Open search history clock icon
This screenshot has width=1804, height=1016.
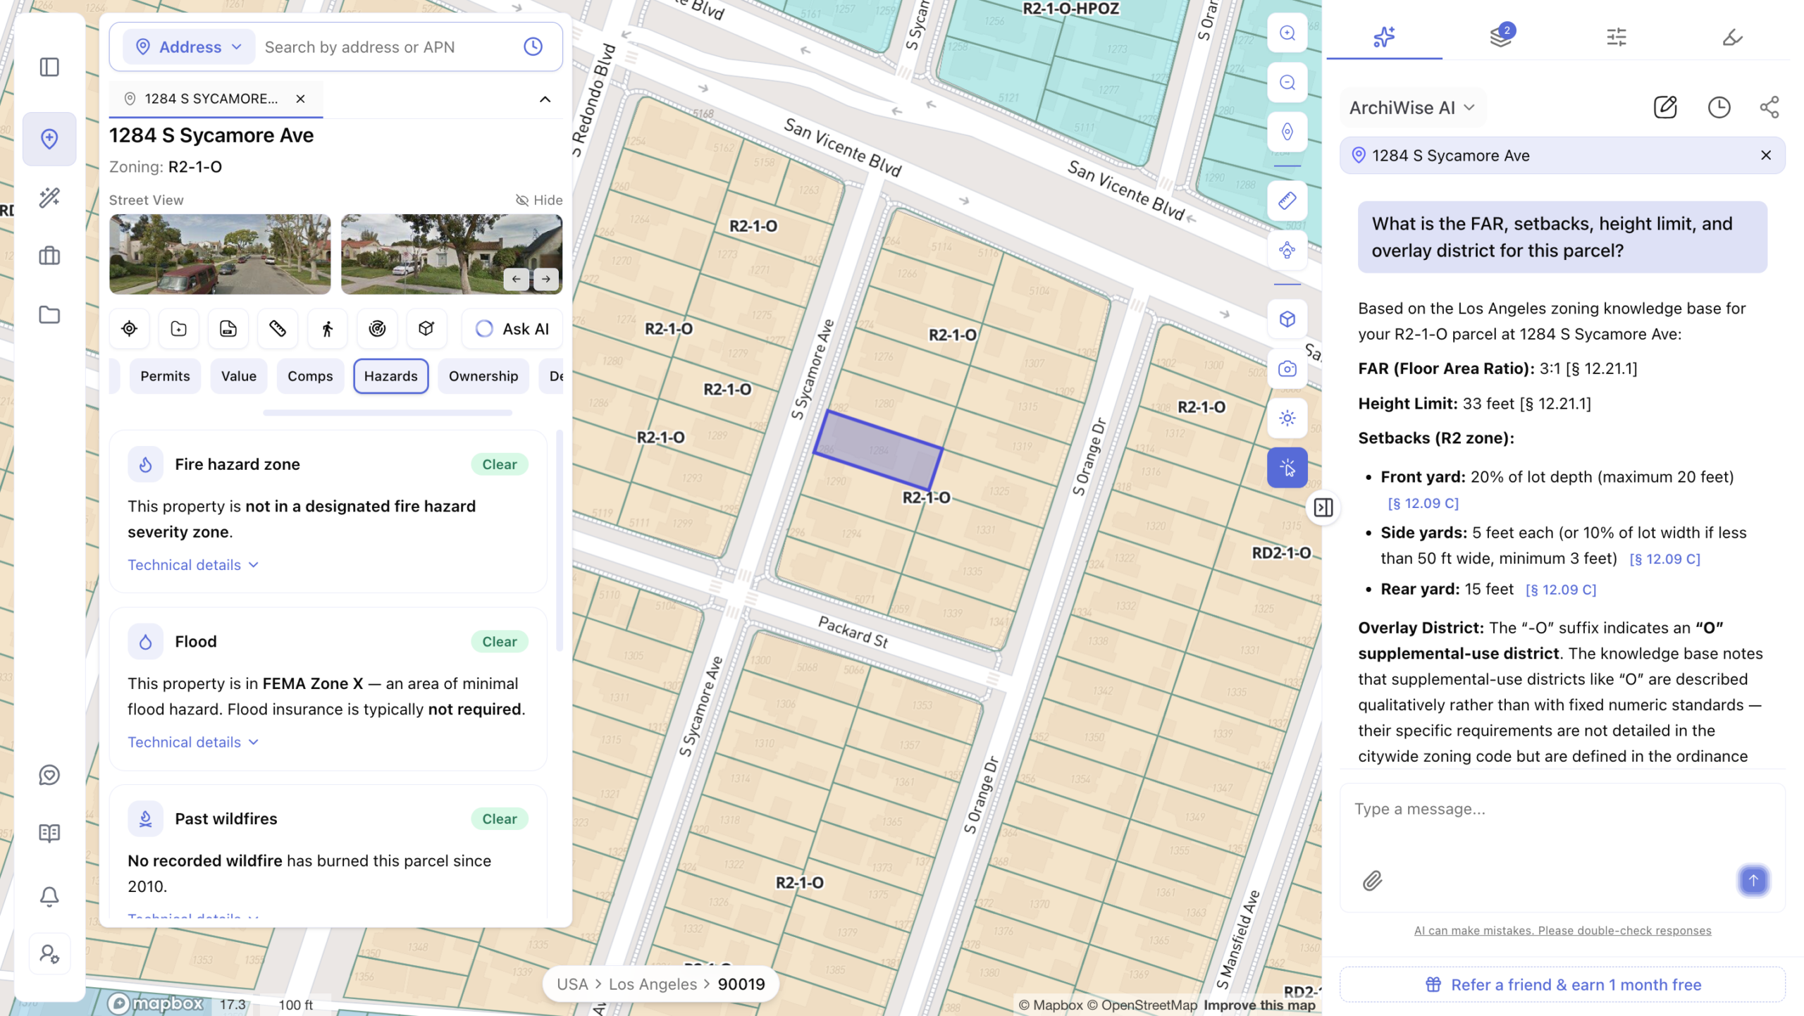coord(533,47)
